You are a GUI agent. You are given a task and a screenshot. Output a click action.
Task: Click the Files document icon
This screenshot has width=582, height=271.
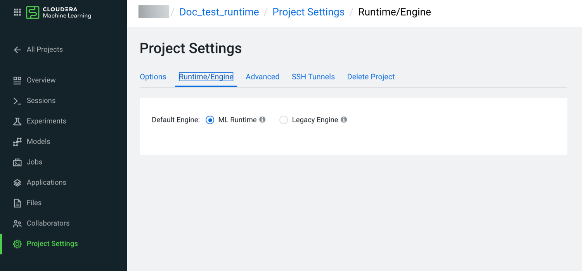(17, 203)
